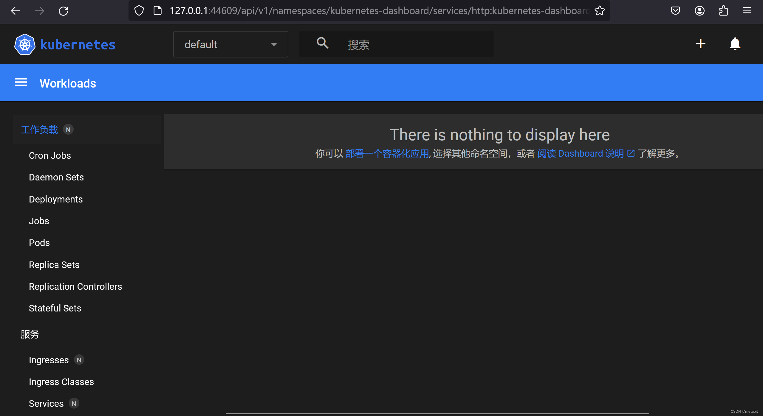Click the Kubernetes helm logo

click(25, 44)
